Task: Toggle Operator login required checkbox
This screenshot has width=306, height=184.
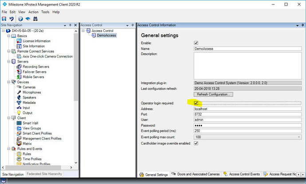Action: pyautogui.click(x=196, y=103)
